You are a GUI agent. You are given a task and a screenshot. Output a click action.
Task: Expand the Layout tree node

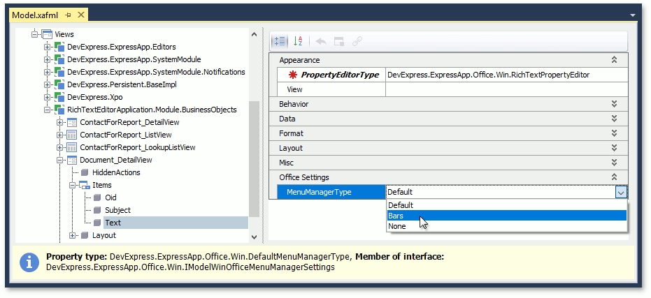(72, 235)
